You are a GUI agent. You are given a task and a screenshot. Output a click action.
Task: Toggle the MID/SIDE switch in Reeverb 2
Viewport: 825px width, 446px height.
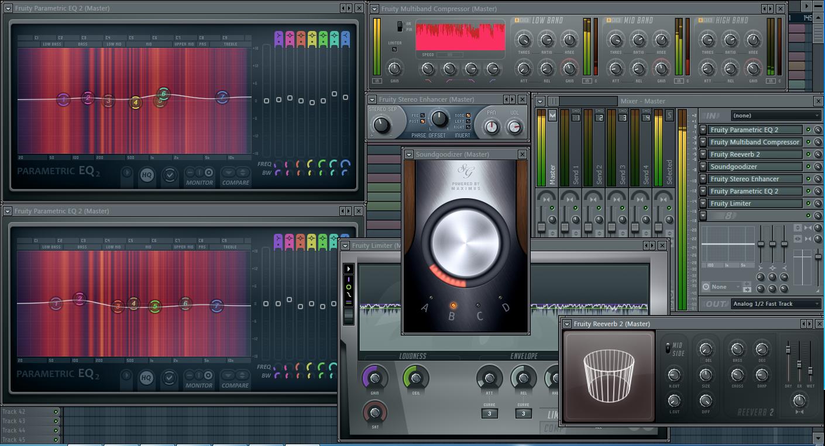click(668, 348)
